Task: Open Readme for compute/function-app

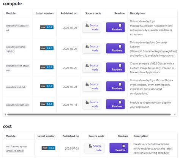Action: pos(115,104)
